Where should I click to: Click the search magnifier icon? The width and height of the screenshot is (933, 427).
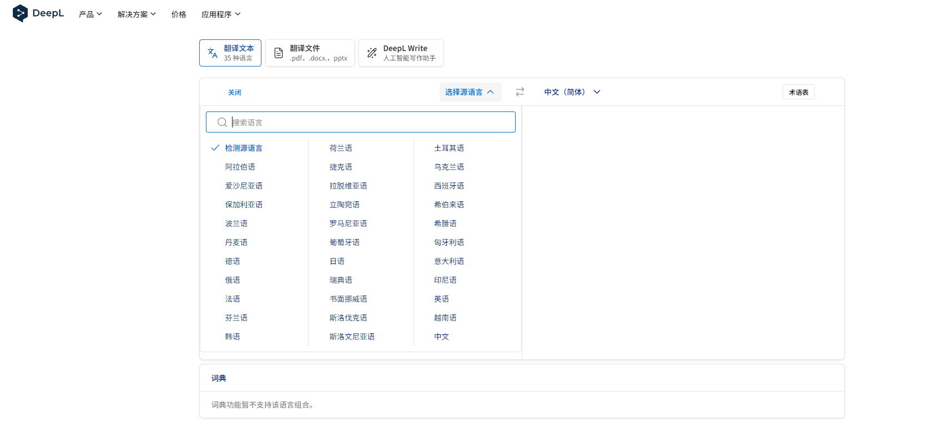[222, 122]
